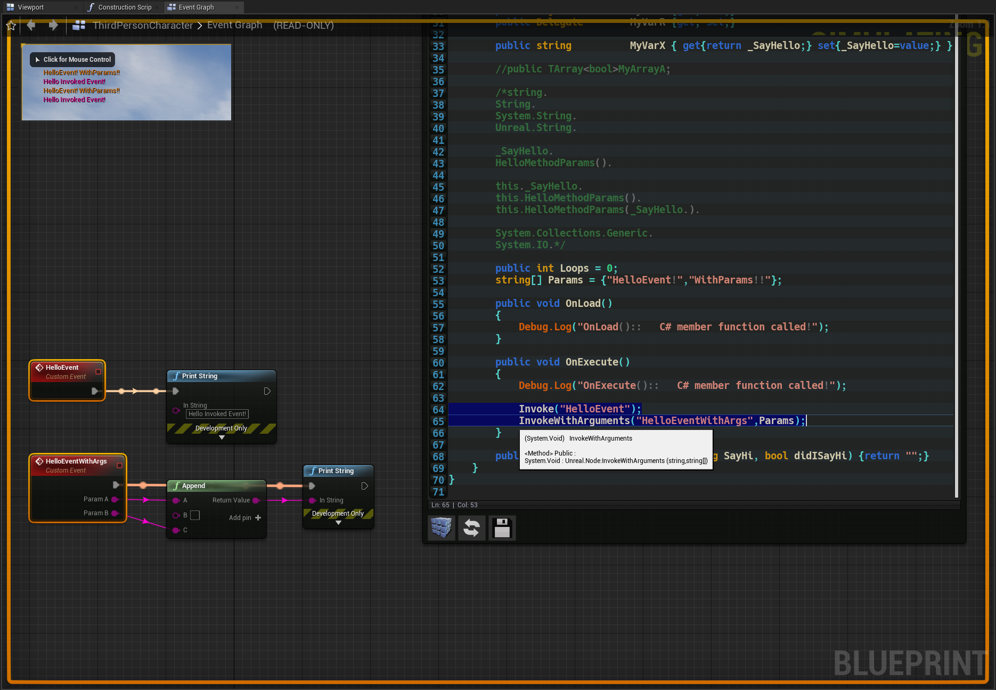Open the Construction Script tab
Image resolution: width=996 pixels, height=690 pixels.
125,7
